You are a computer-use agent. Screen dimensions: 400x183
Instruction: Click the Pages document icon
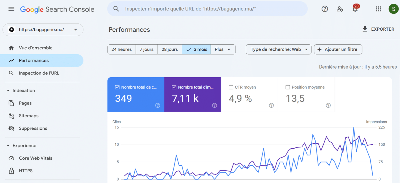click(11, 103)
